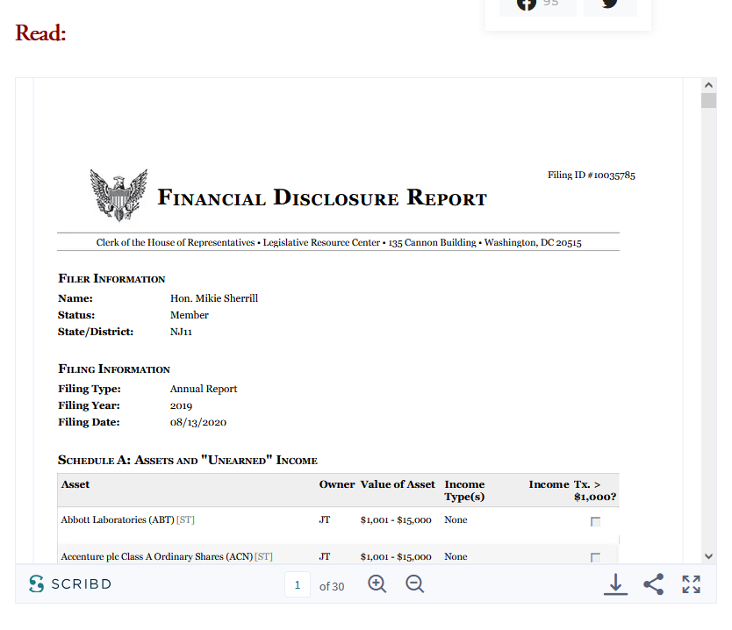This screenshot has height=630, width=732.
Task: Click the page number input field
Action: pyautogui.click(x=298, y=584)
